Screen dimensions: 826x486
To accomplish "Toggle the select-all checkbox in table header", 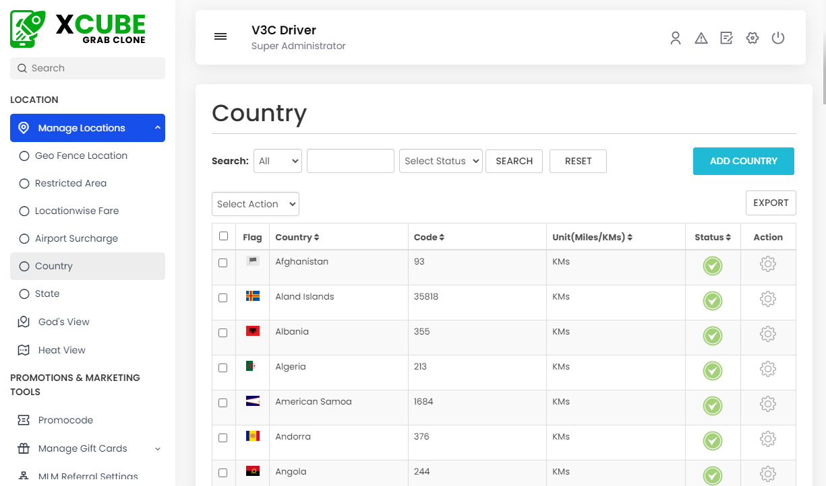I will [223, 236].
